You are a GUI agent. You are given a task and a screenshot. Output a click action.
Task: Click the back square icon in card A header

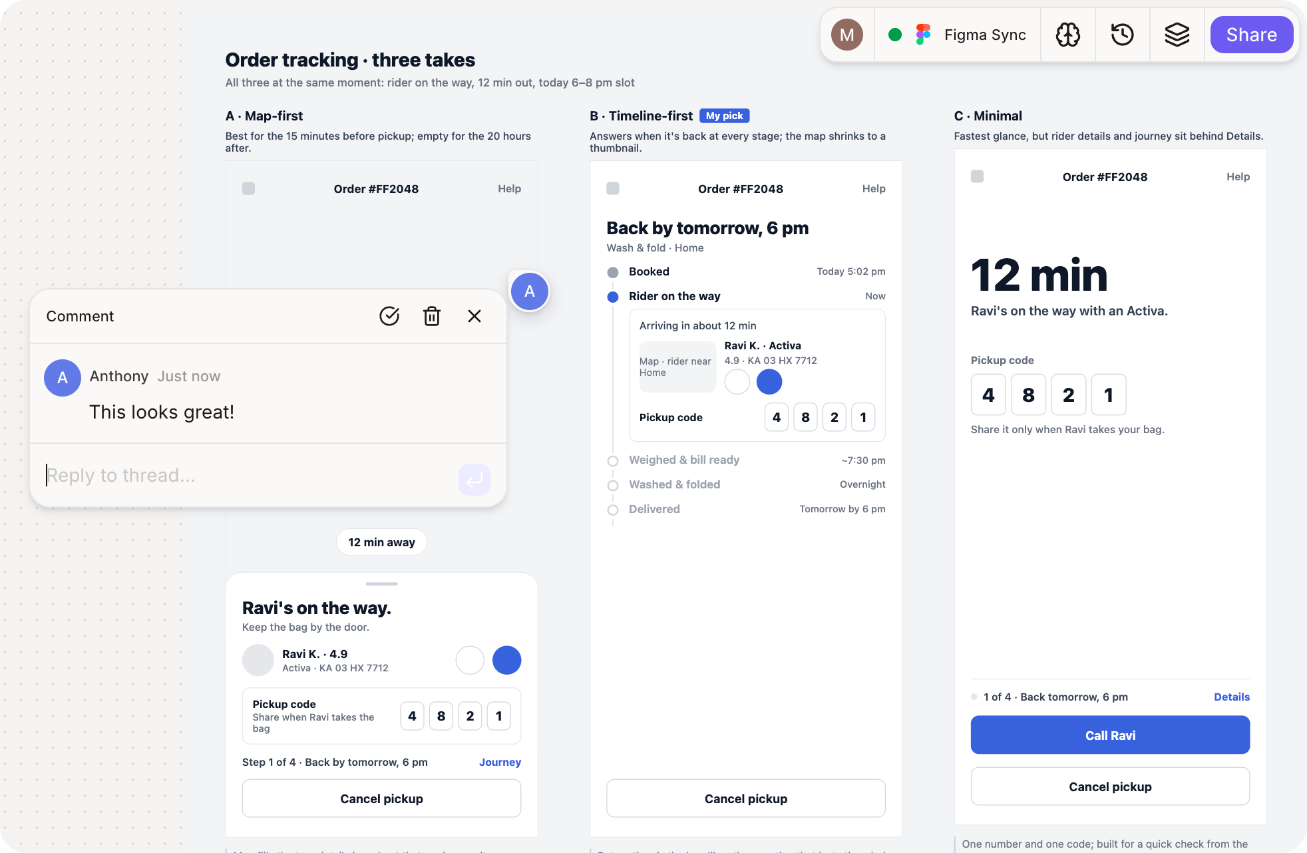click(x=248, y=189)
